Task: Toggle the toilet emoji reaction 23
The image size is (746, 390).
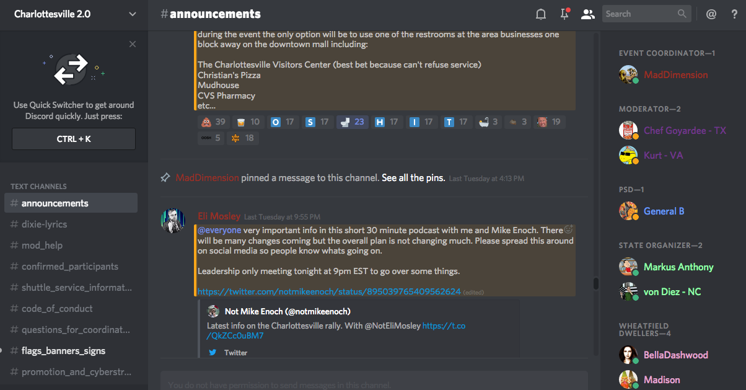Action: click(352, 122)
